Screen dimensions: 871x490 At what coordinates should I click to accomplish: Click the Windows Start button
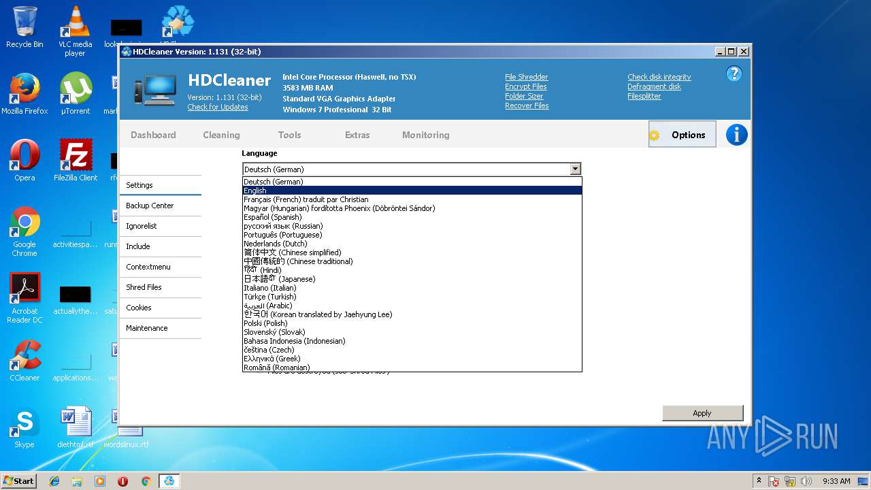pyautogui.click(x=18, y=481)
